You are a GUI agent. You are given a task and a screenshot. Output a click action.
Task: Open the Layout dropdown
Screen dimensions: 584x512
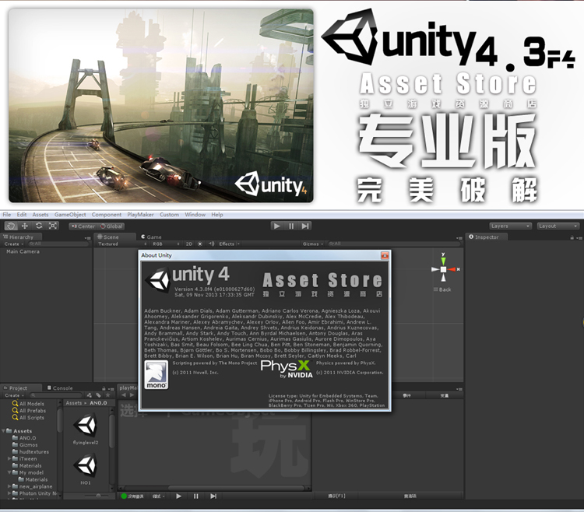(x=558, y=226)
